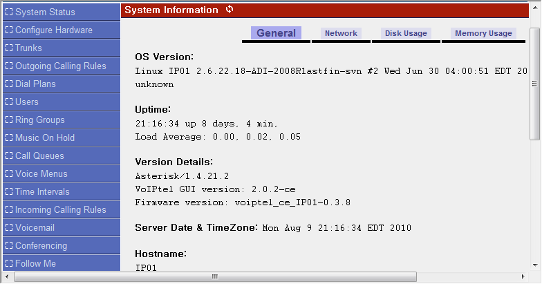Click the horizontal scrollbar thumb
542x284 pixels.
215,276
